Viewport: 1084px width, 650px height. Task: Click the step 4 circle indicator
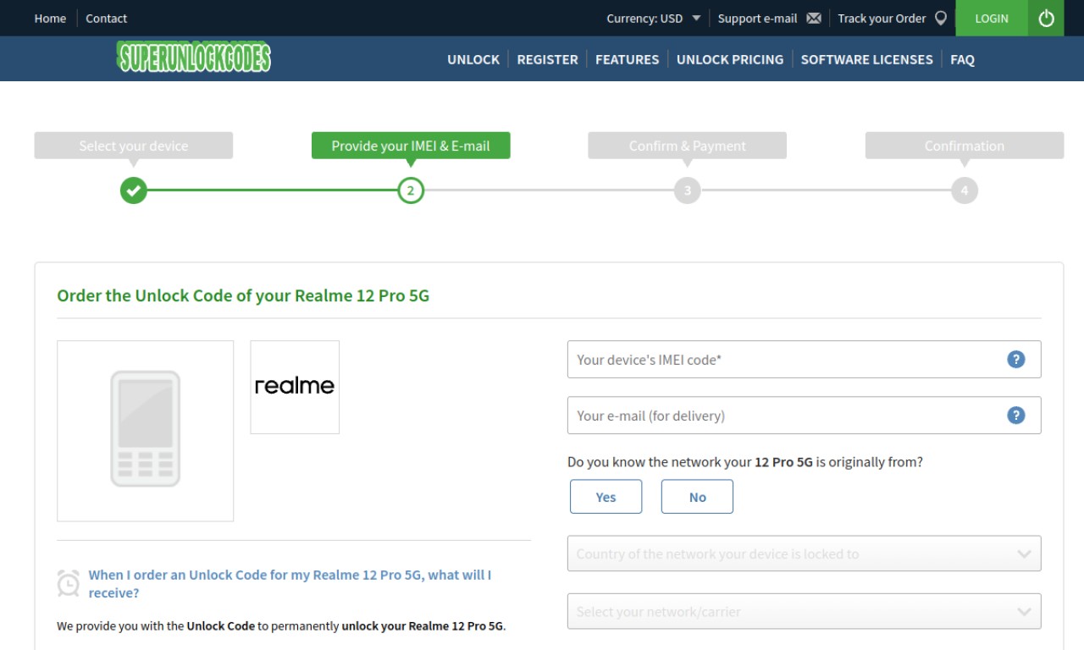[x=964, y=190]
